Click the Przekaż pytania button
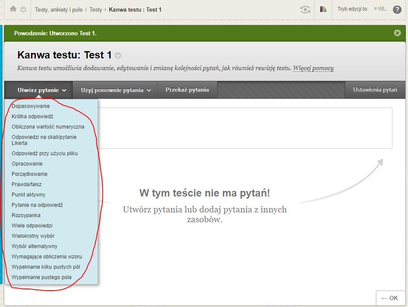This screenshot has width=408, height=307. pos(187,90)
